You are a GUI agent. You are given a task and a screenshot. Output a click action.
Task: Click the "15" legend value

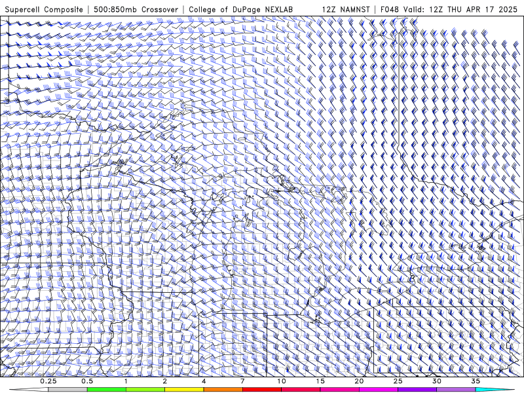320,381
